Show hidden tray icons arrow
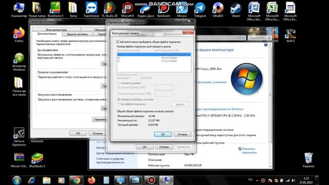This screenshot has height=185, width=329. coord(257,180)
